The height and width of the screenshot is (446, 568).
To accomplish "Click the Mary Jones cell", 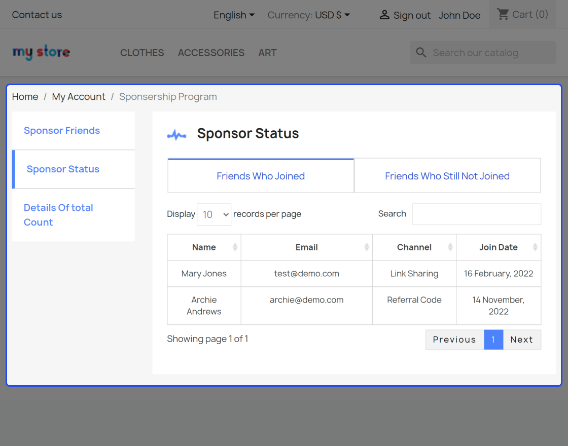I will click(204, 274).
